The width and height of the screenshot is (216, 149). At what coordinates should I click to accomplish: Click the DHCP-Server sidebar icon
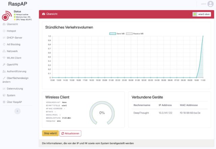point(4,38)
